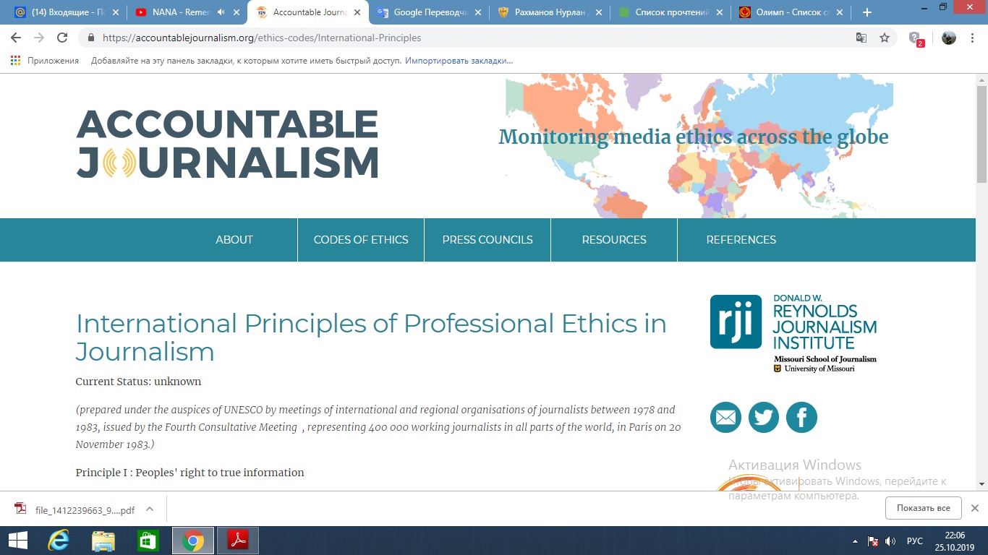Click the RJI Reynolds Journalism Institute logo

pos(793,333)
